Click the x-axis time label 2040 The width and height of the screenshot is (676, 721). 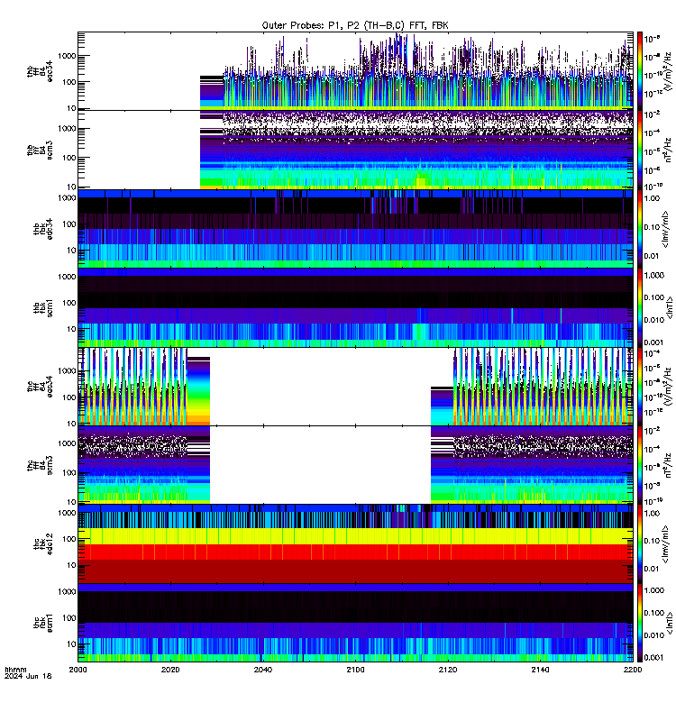(262, 670)
